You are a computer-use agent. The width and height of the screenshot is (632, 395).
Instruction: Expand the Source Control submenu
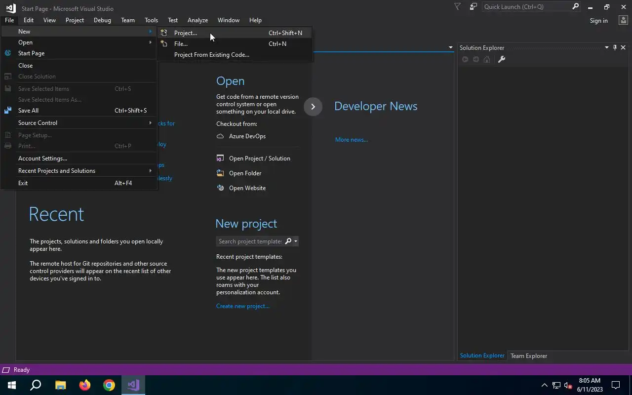[x=79, y=123]
